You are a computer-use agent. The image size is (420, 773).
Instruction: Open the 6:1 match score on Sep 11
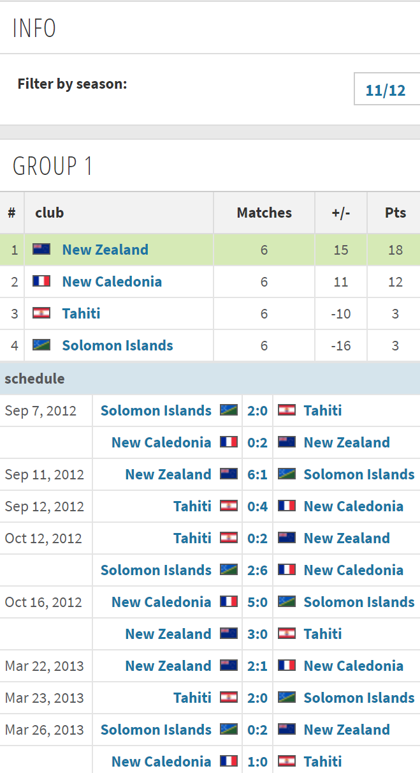coord(257,474)
